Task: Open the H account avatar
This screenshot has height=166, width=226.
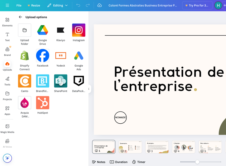Action: 218,5
